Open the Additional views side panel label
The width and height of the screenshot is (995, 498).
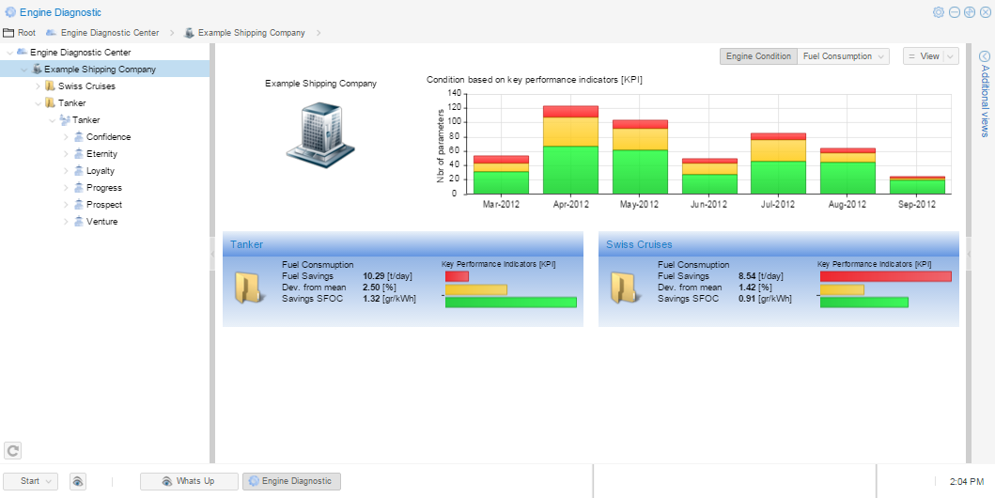click(985, 101)
